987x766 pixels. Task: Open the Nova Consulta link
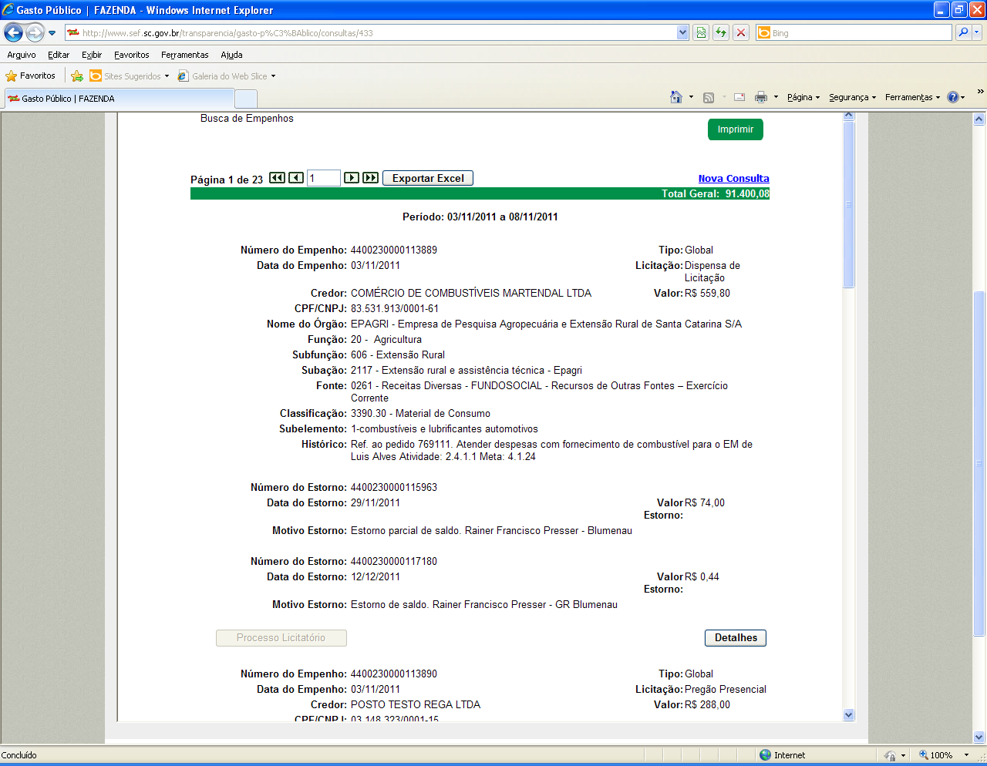tap(733, 178)
